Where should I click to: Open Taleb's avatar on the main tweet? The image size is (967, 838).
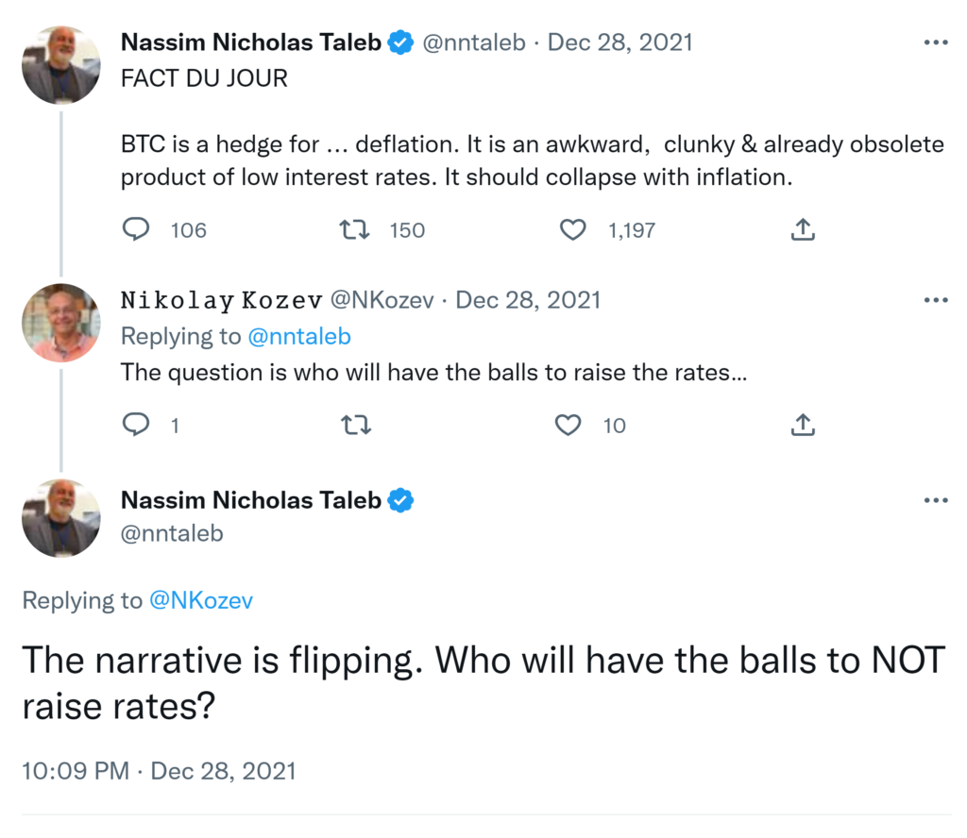(x=60, y=518)
